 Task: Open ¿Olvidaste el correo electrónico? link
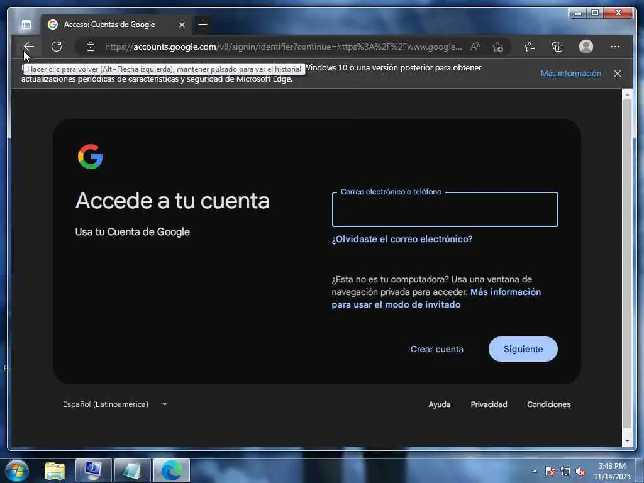coord(402,239)
